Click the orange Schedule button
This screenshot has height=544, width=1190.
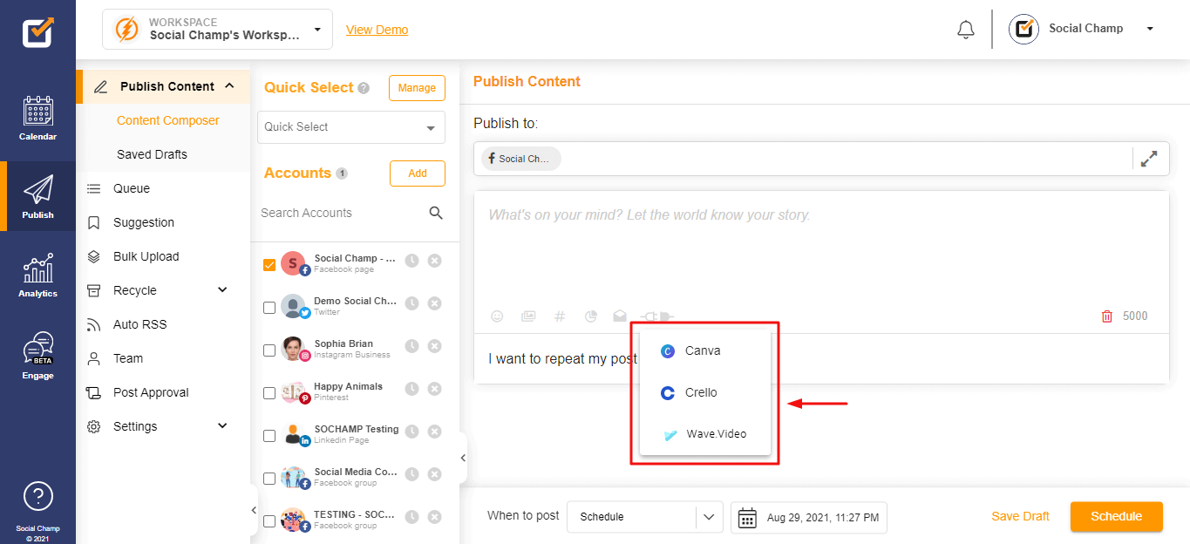[1117, 516]
